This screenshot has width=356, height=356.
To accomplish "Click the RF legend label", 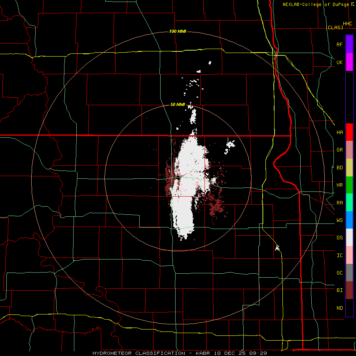I will click(340, 45).
